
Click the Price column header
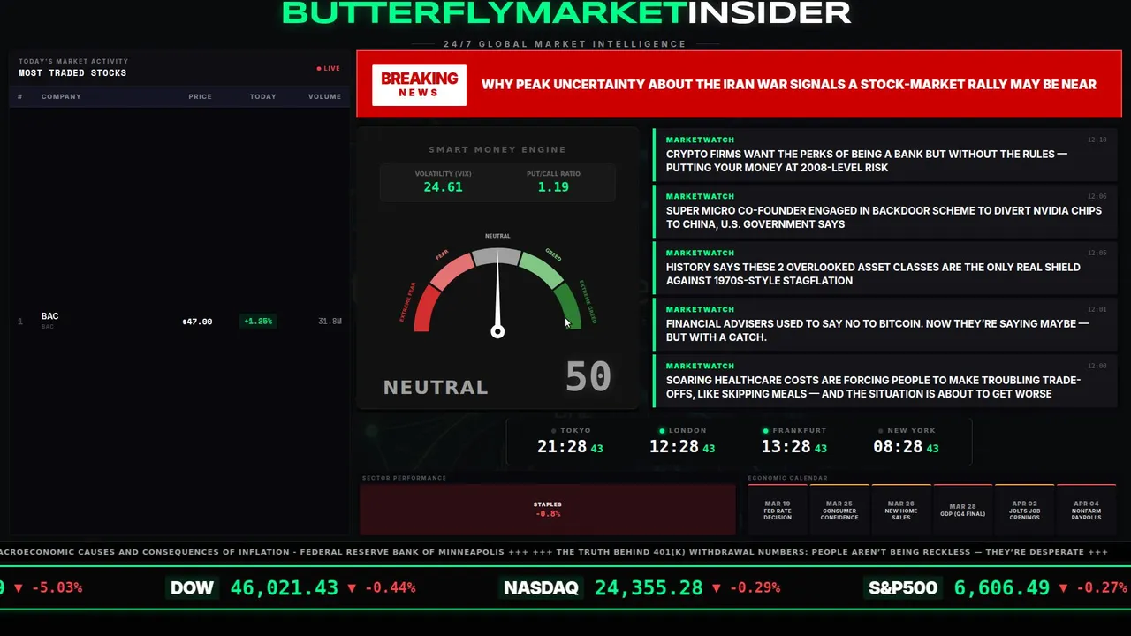coord(200,96)
